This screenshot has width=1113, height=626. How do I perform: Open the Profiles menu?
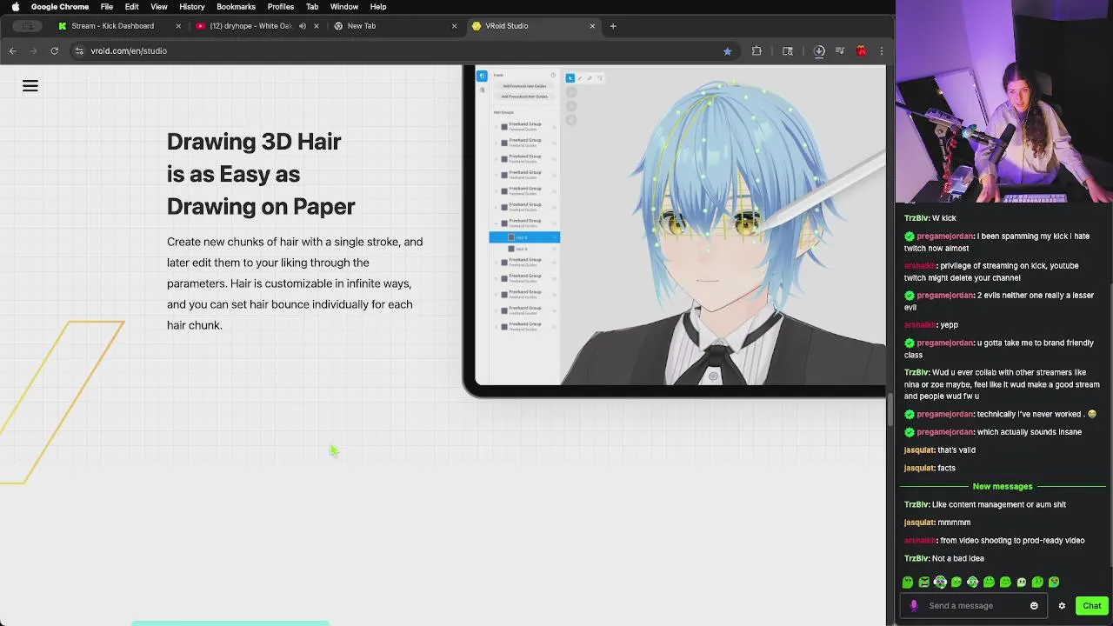tap(280, 7)
